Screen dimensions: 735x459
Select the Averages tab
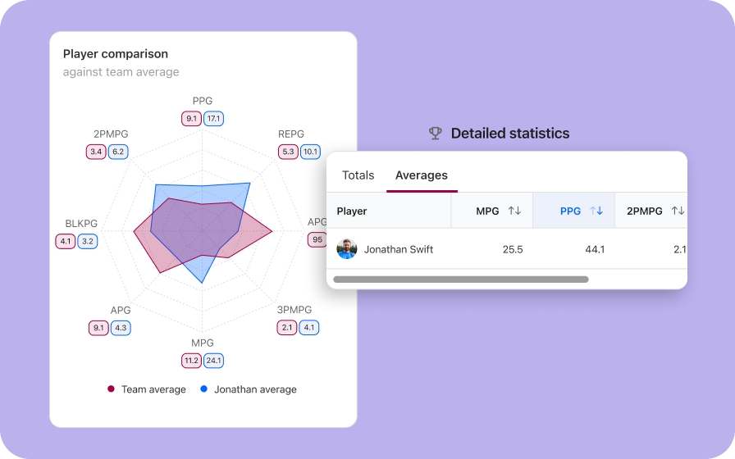click(x=422, y=175)
